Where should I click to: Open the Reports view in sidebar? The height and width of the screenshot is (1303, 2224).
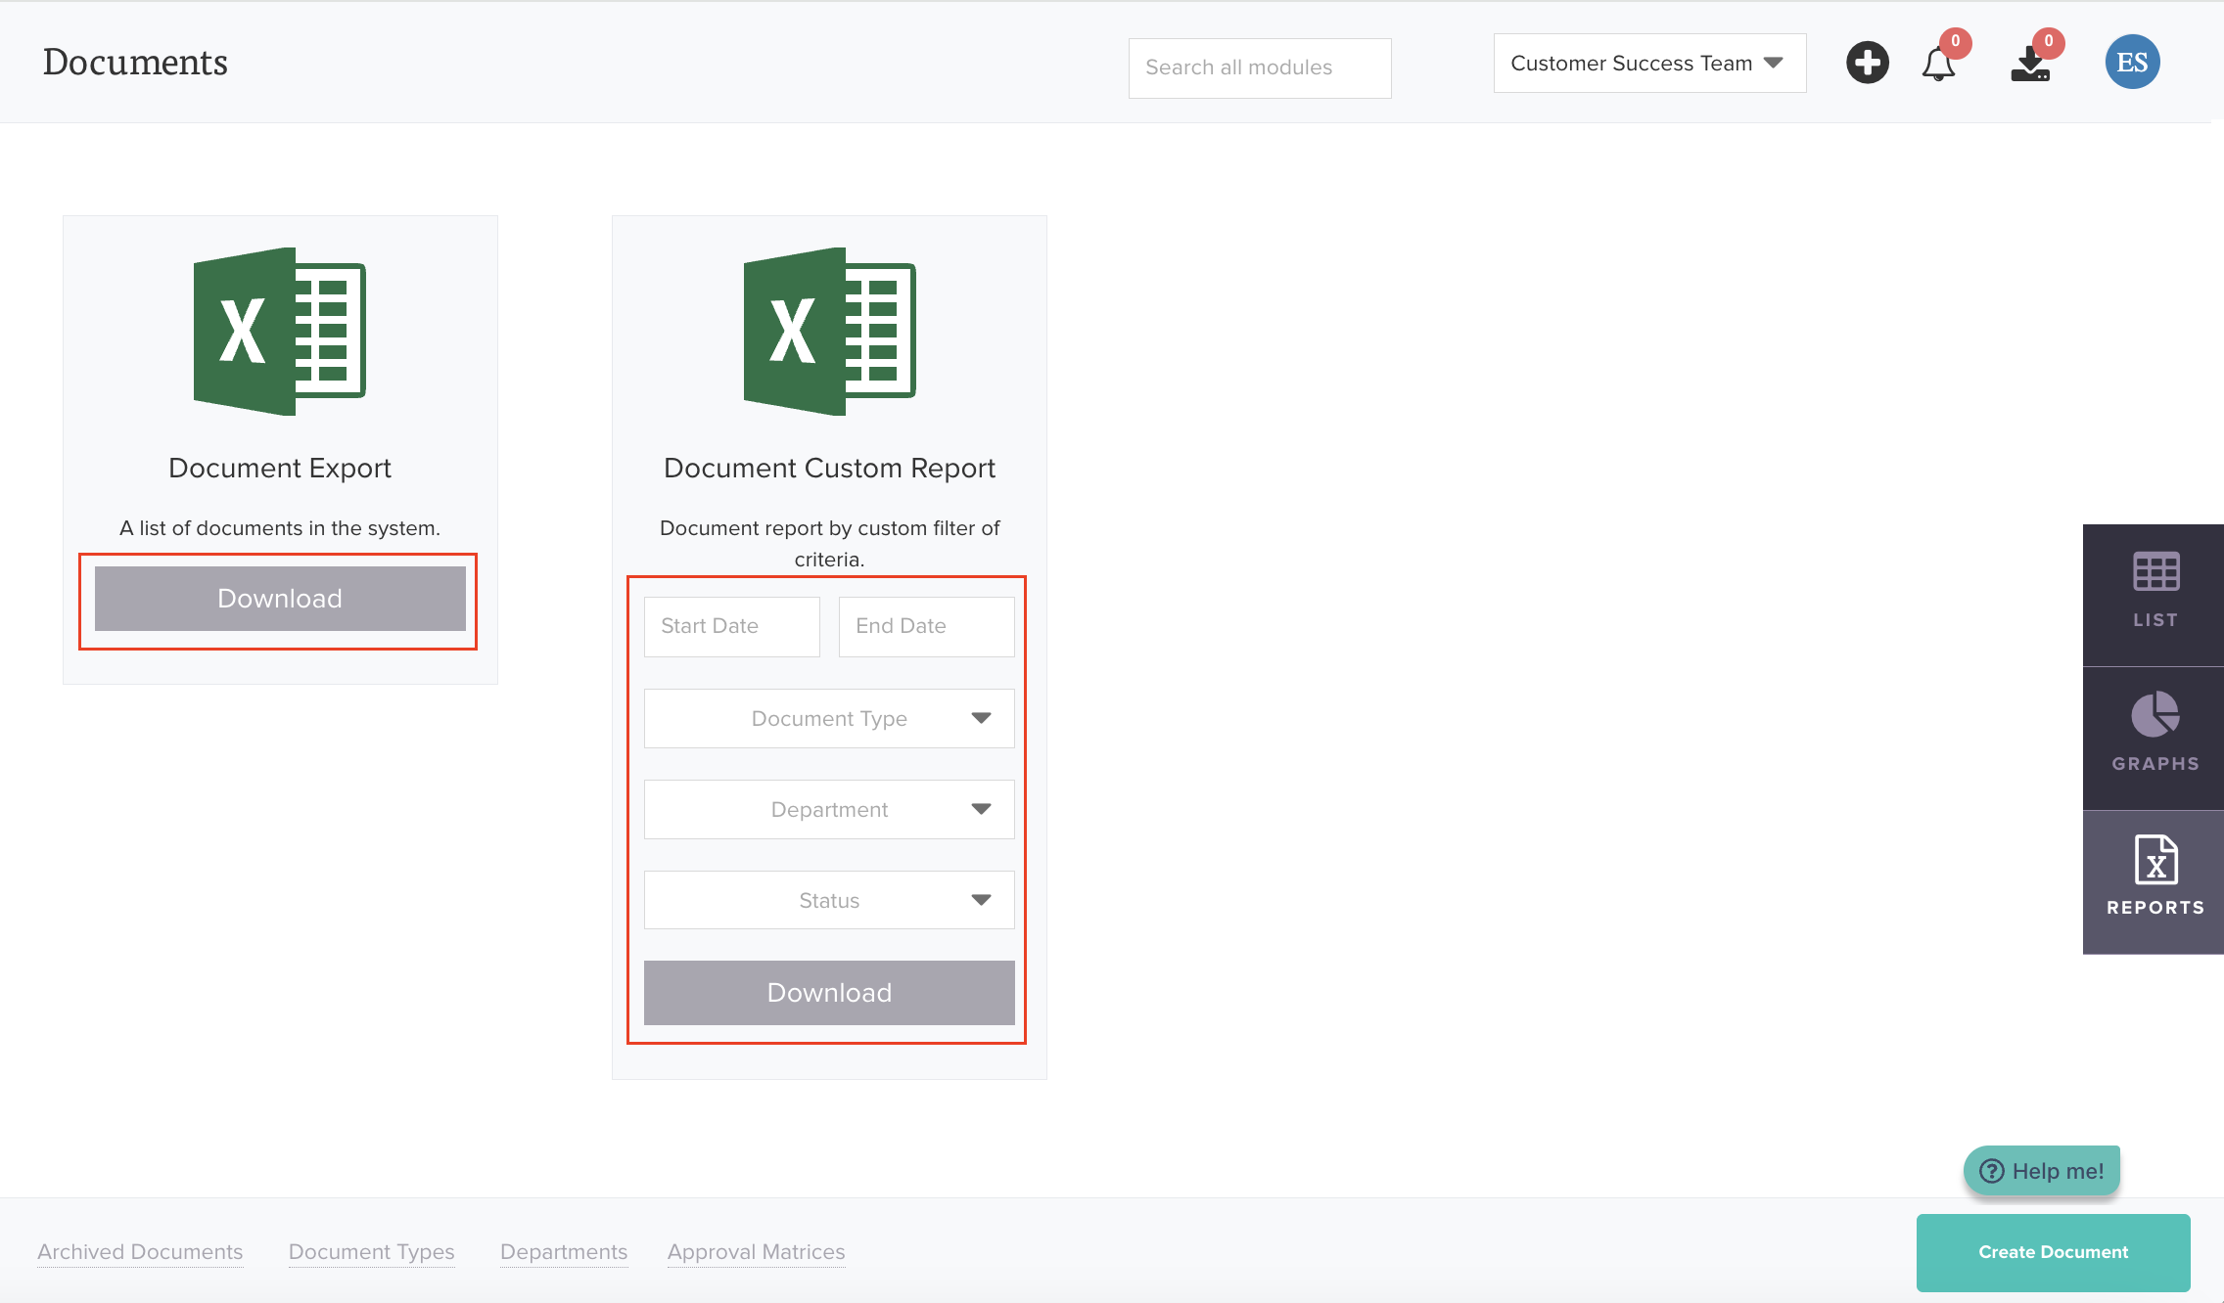point(2154,879)
